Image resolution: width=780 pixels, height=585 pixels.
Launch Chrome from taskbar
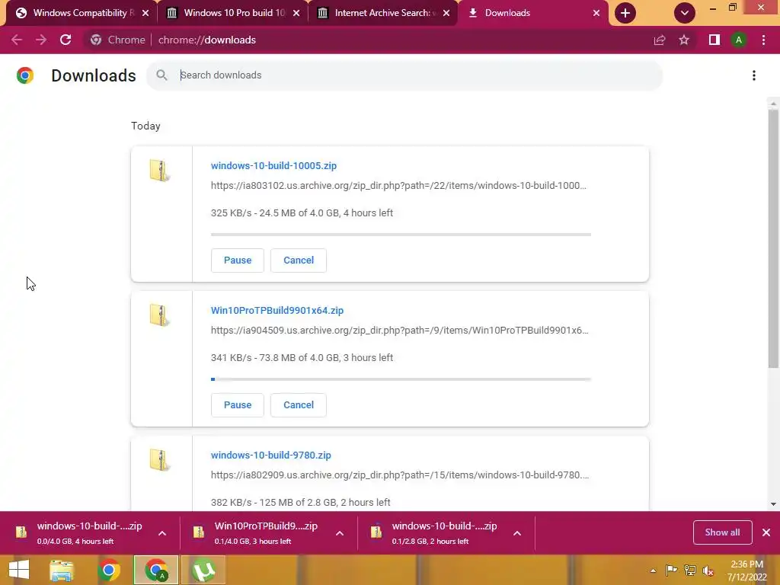(x=109, y=570)
